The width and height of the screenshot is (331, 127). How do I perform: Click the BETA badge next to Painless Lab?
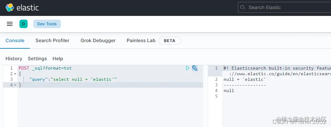tap(169, 41)
